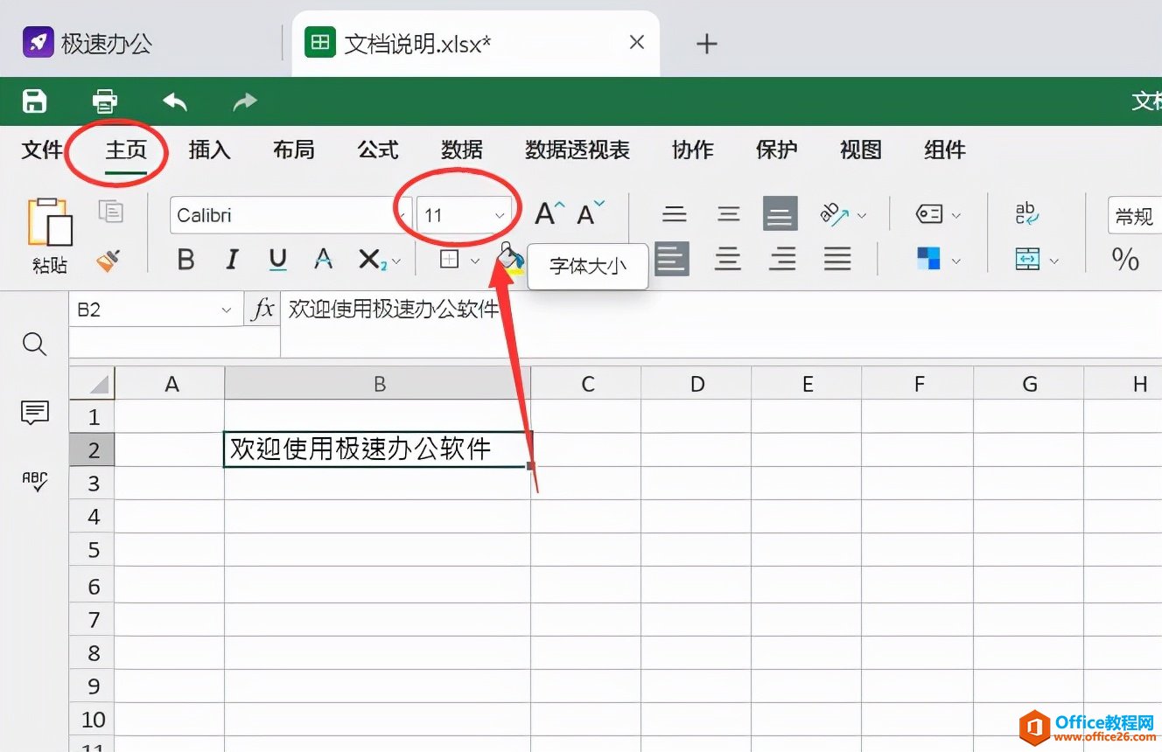This screenshot has height=752, width=1162.
Task: Open the spell check icon in sidebar
Action: (33, 481)
